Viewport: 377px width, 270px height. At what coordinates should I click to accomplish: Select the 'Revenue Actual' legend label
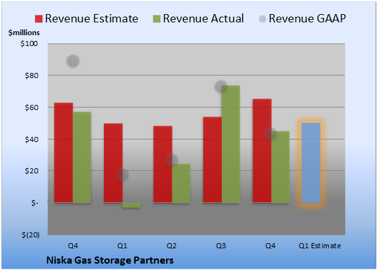[203, 19]
